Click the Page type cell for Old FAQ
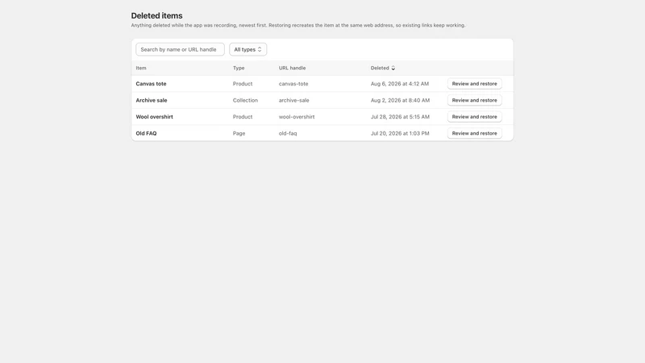 (239, 133)
